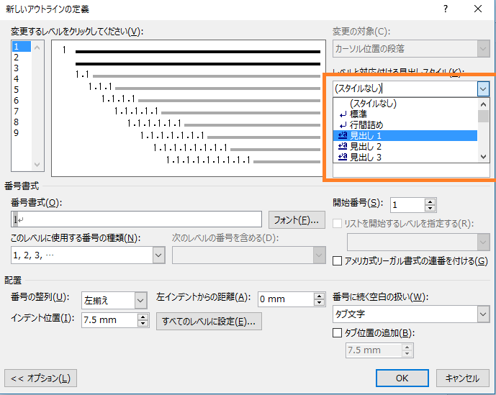The height and width of the screenshot is (395, 496).
Task: Increase 左インデントからの距離 value
Action: [319, 296]
